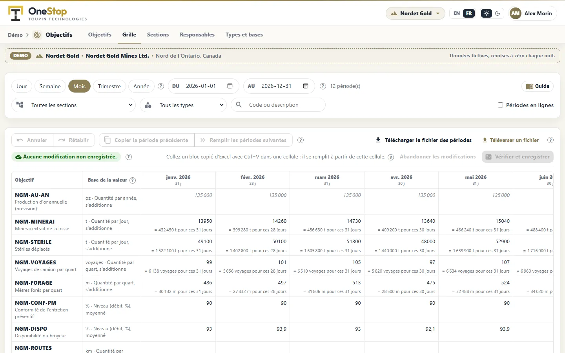Click help icon in Base de la valeur header
The height and width of the screenshot is (353, 565).
point(133,180)
